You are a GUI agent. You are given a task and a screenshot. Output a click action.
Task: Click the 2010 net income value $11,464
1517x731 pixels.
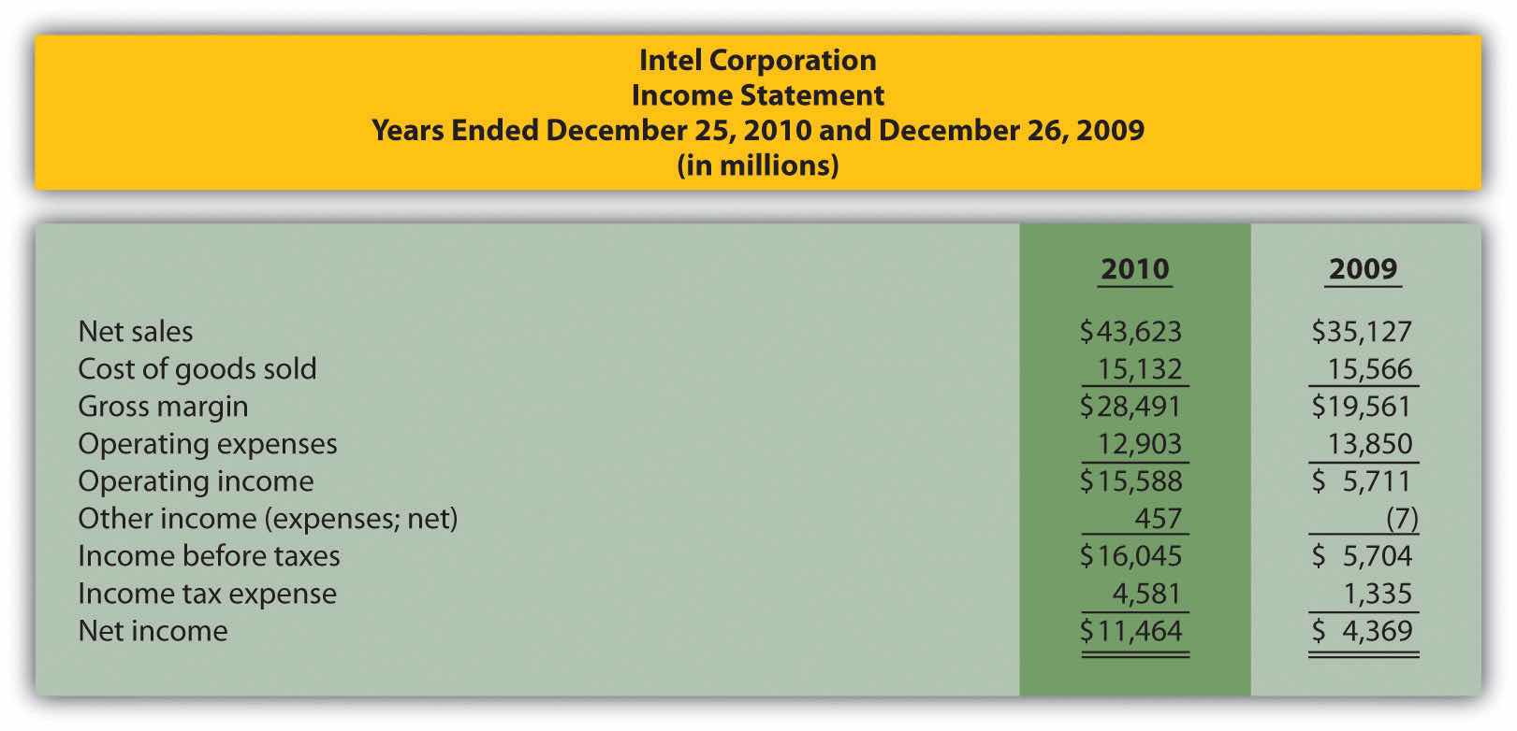1130,631
